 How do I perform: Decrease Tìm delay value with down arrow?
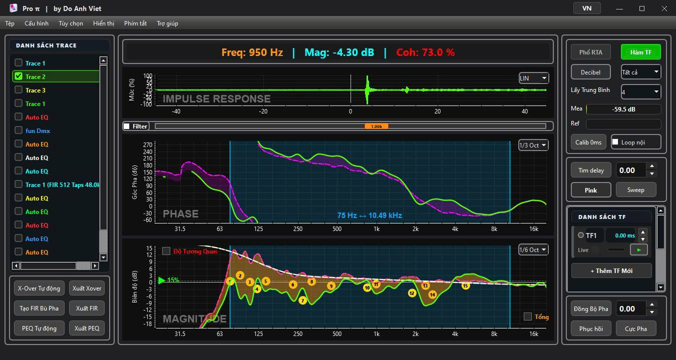pyautogui.click(x=651, y=174)
